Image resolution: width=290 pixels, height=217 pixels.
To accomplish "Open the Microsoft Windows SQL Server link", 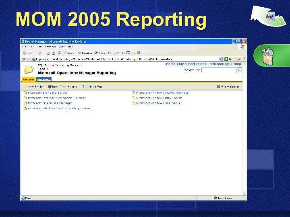I will (159, 103).
